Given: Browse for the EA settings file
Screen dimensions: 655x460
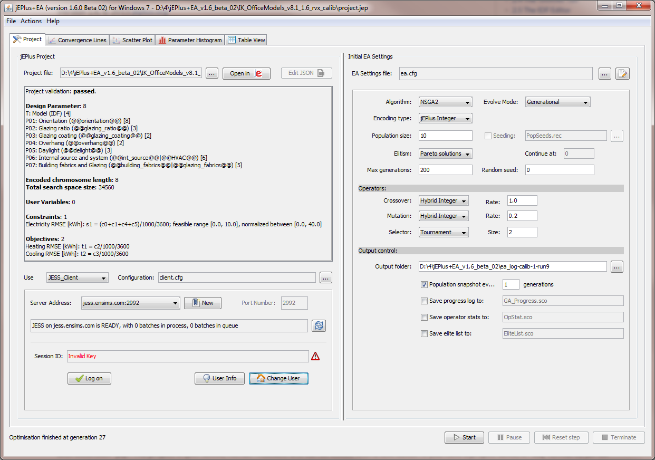Looking at the screenshot, I should point(605,73).
